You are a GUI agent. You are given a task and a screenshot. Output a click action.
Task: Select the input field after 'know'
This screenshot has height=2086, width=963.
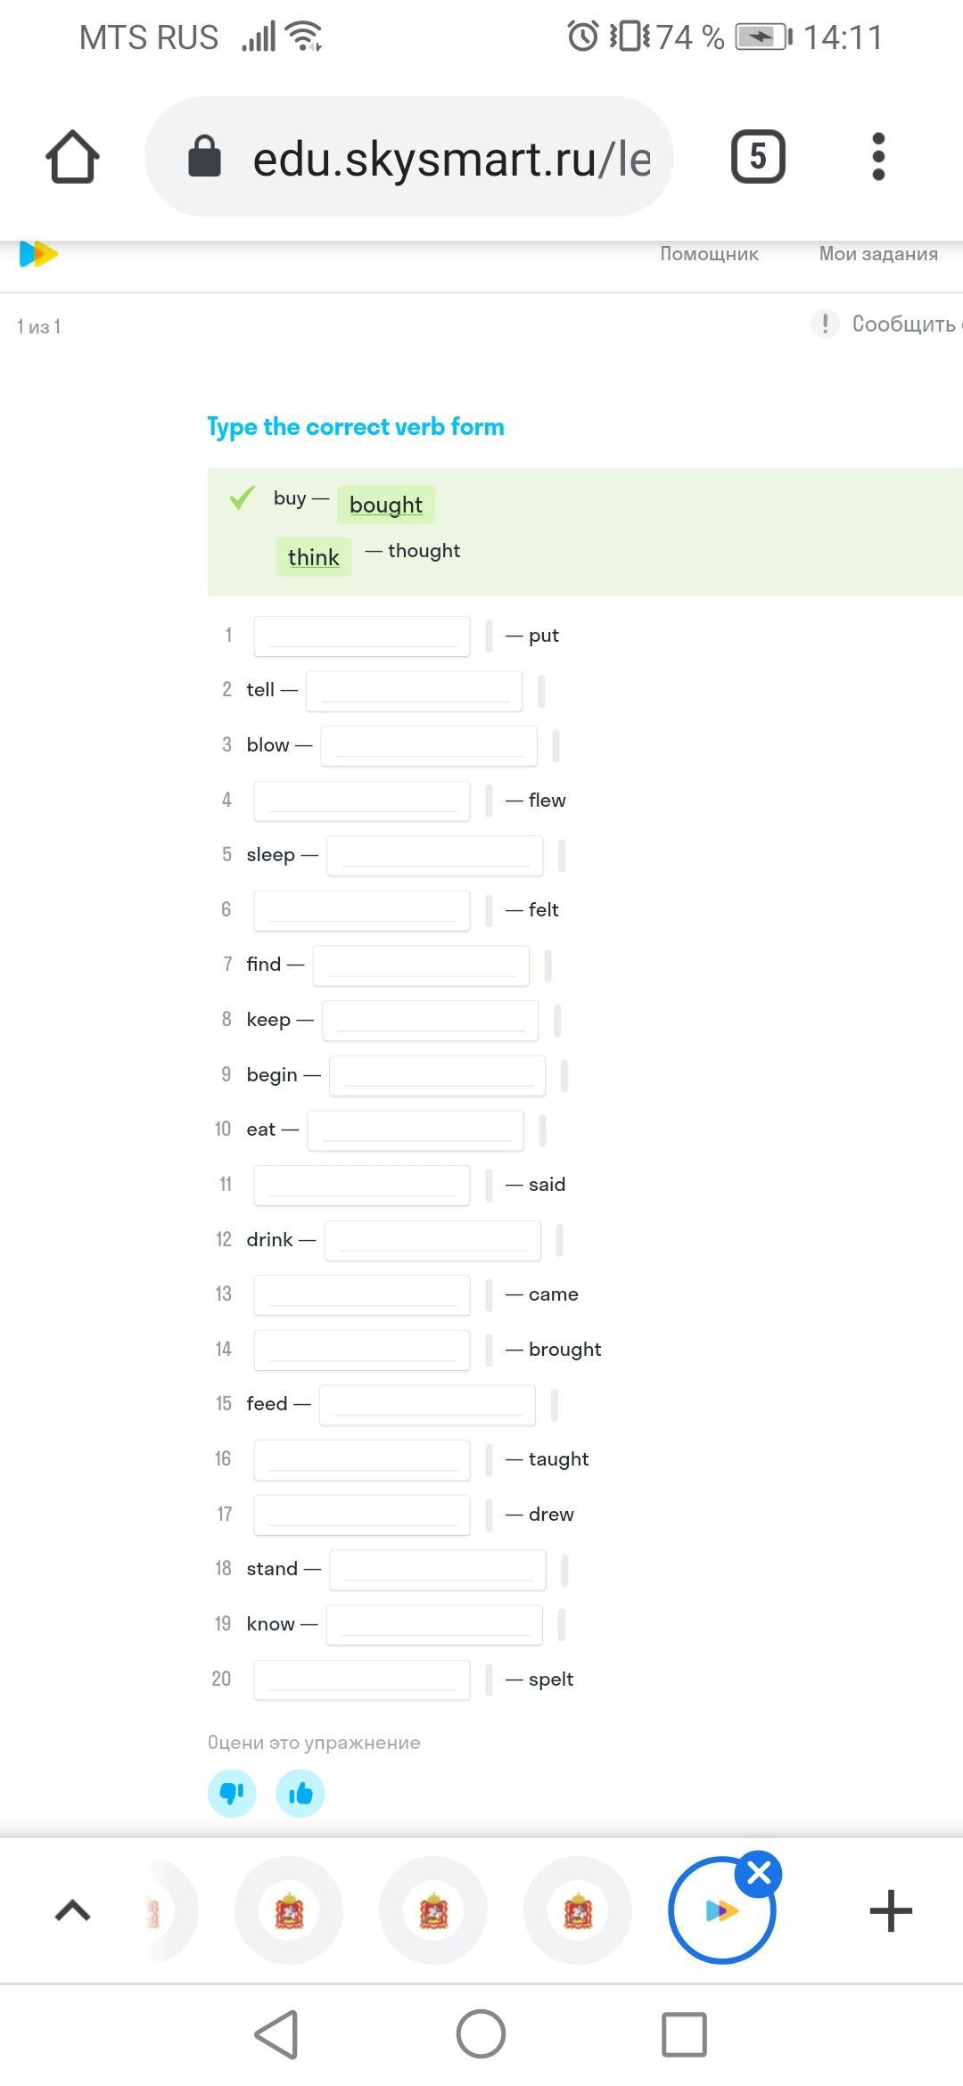[434, 1625]
